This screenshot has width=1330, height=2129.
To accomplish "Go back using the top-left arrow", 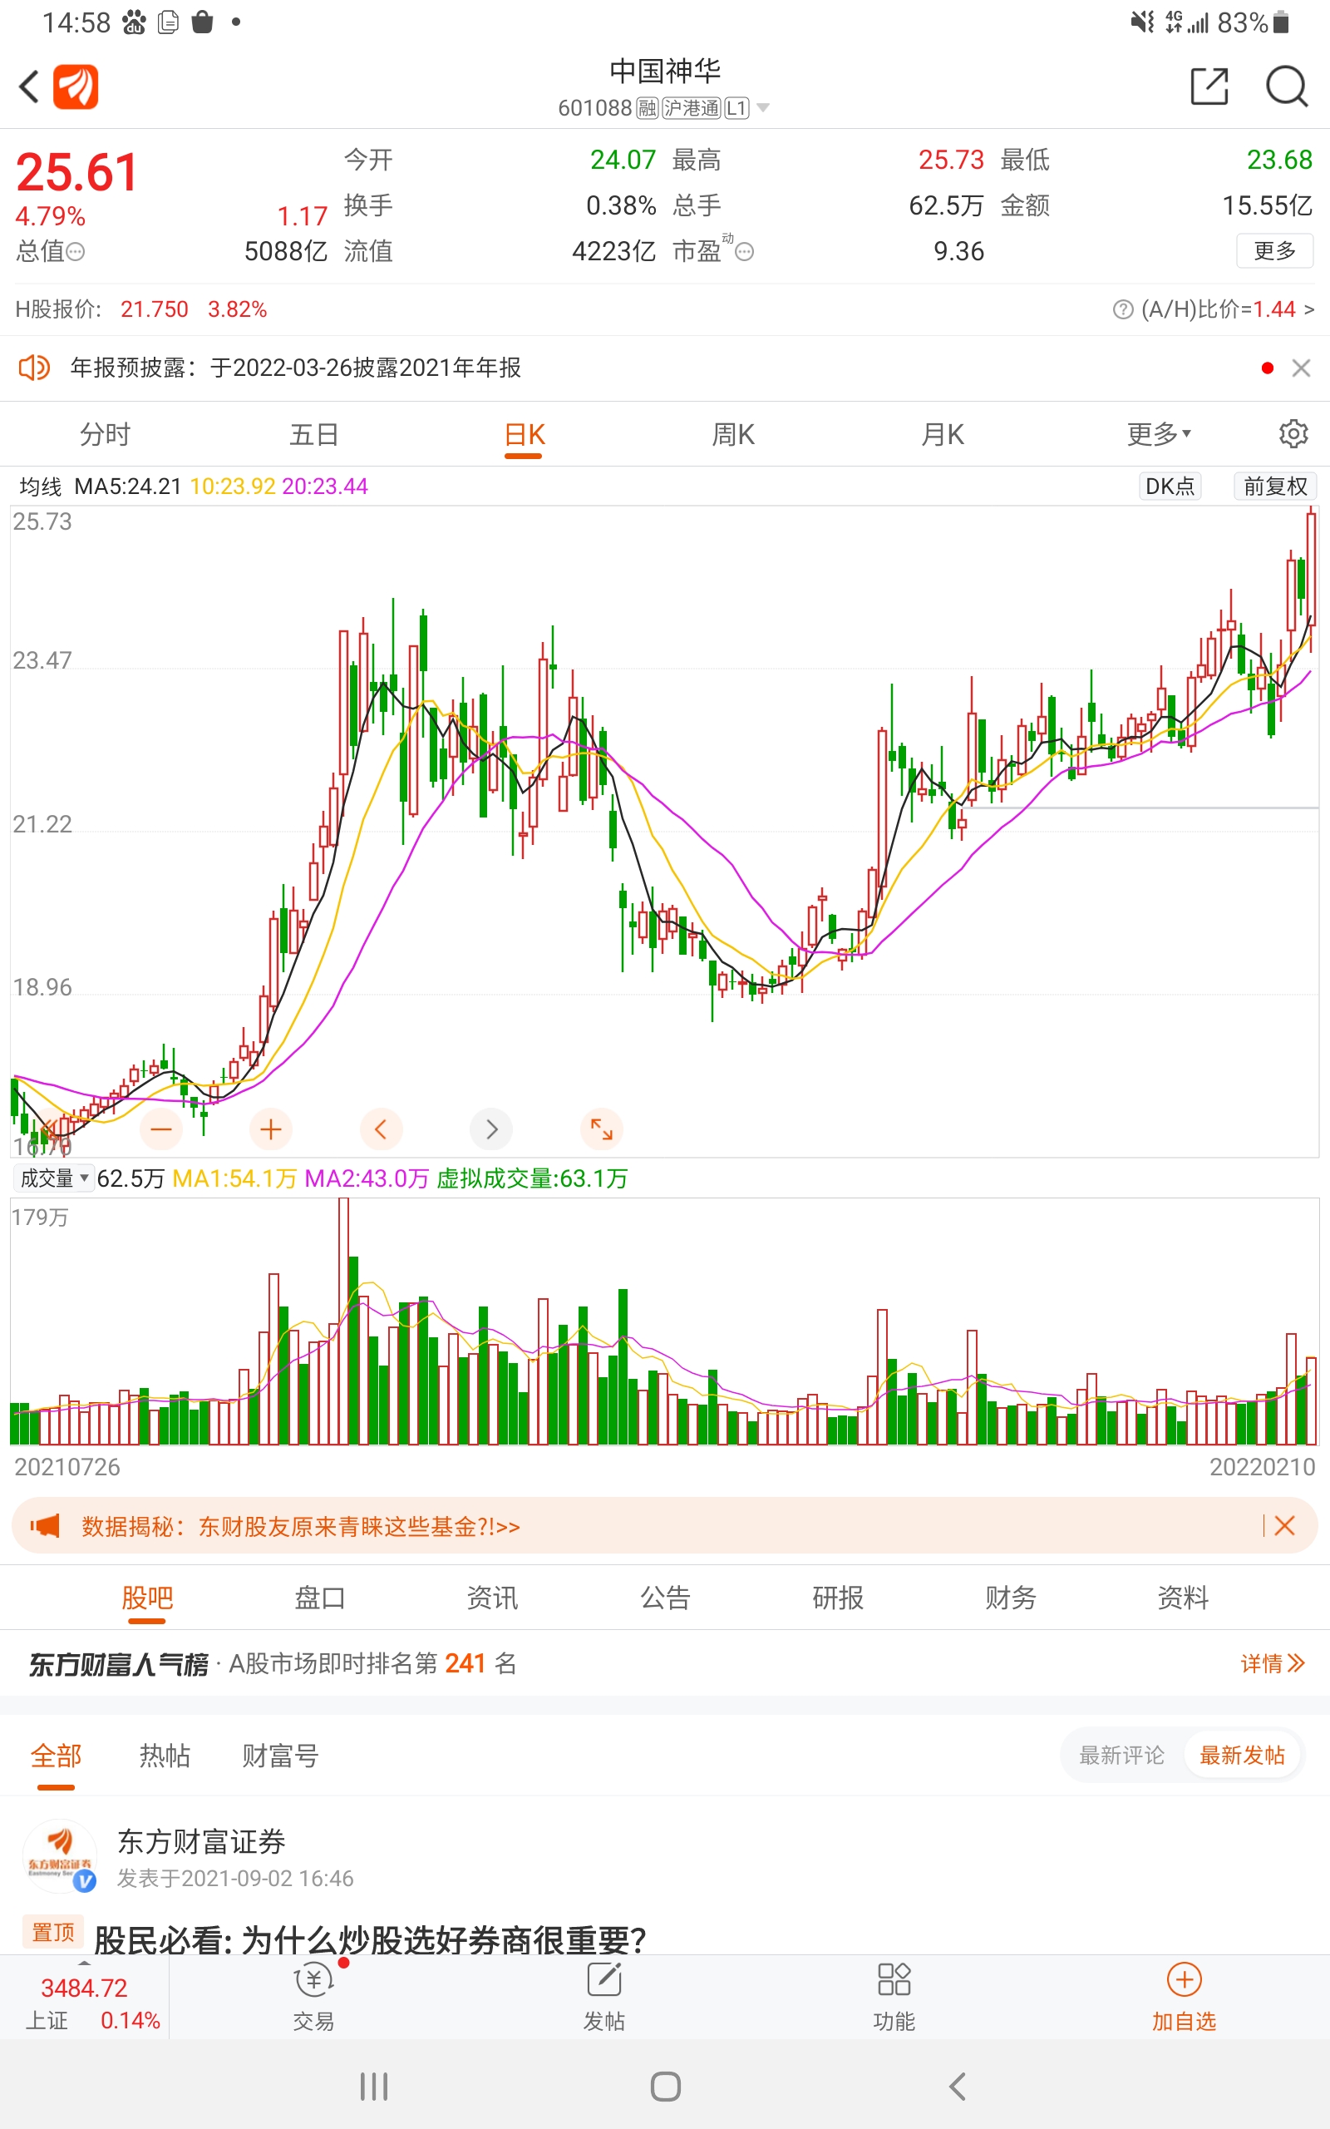I will point(29,86).
